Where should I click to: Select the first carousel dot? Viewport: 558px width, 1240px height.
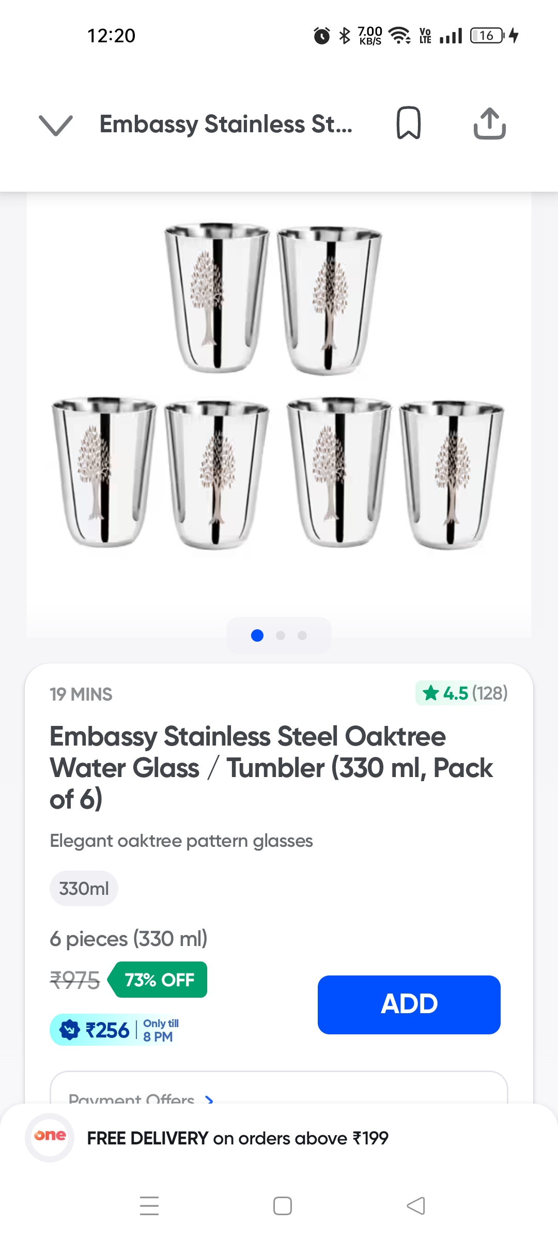pyautogui.click(x=257, y=636)
